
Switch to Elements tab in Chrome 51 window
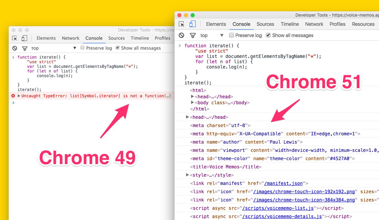(x=216, y=24)
